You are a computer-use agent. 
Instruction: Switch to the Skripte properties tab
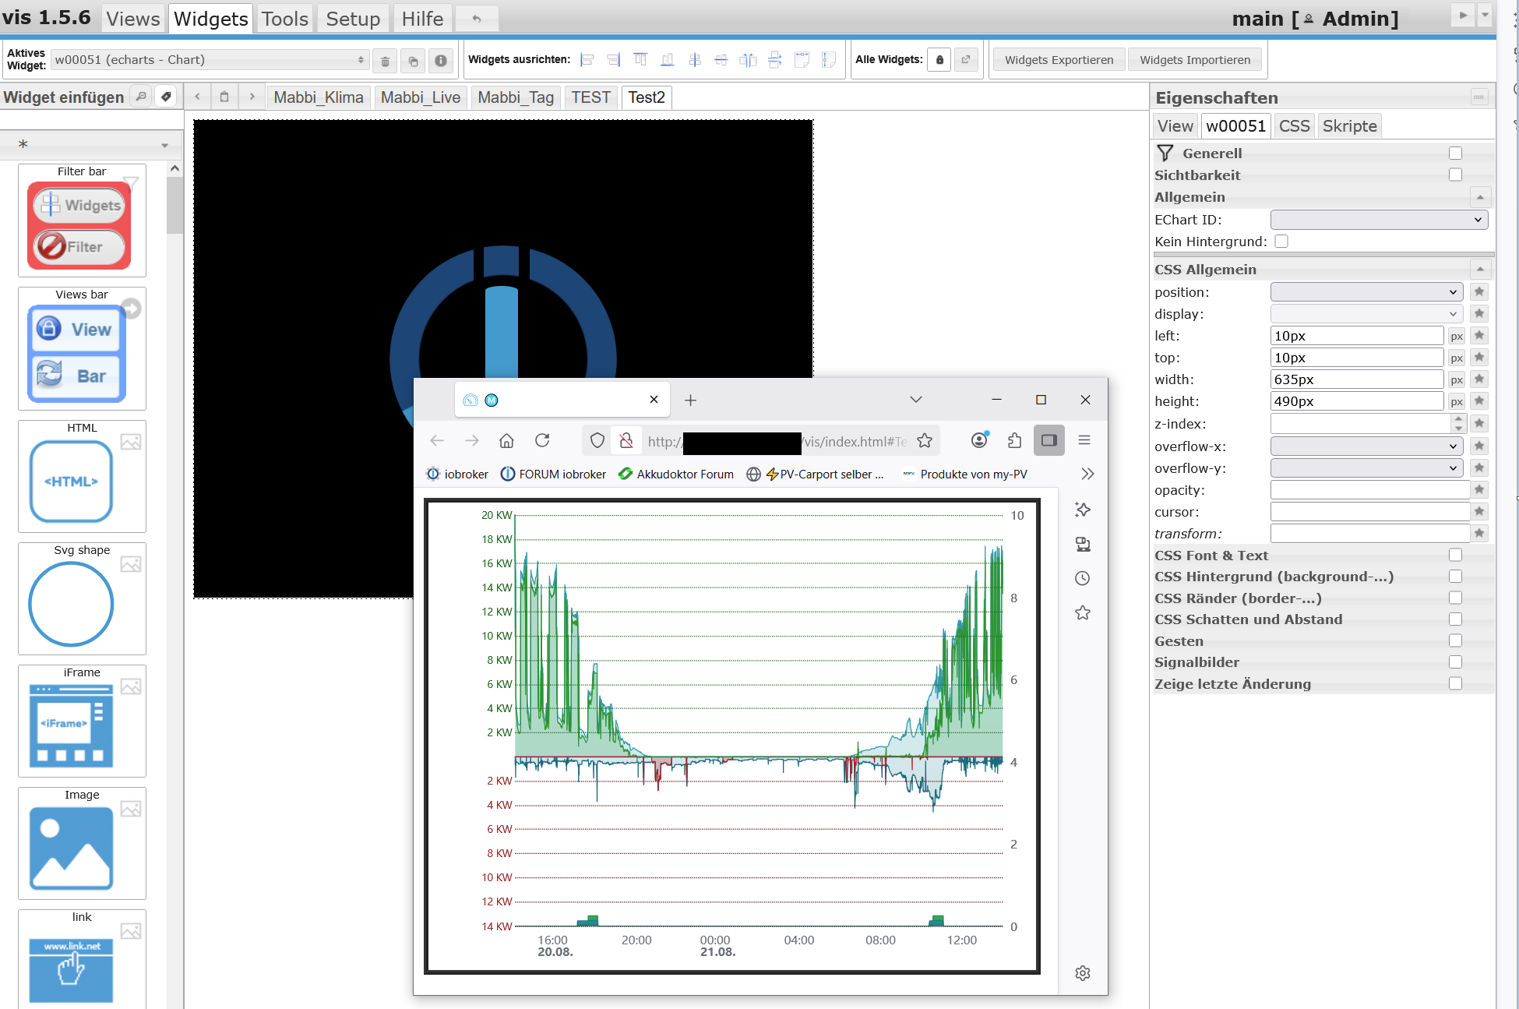[x=1349, y=126]
